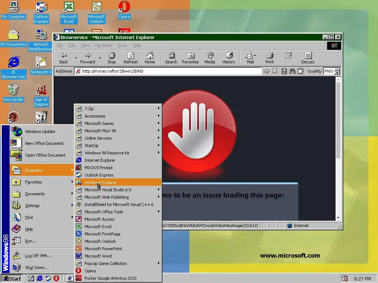Open Settings in Start menu

tap(42, 206)
